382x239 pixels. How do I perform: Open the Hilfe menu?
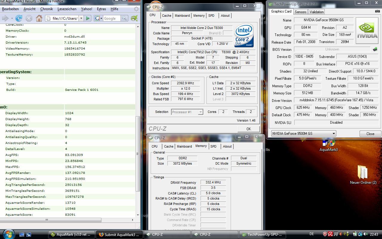(x=114, y=9)
